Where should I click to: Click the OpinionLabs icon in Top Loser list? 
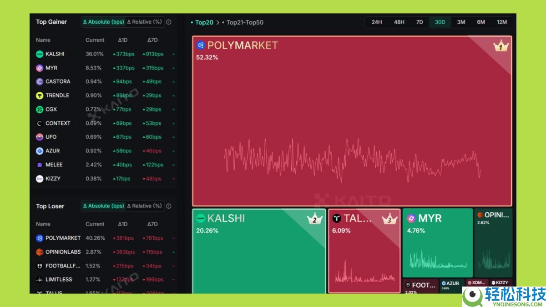pos(40,252)
